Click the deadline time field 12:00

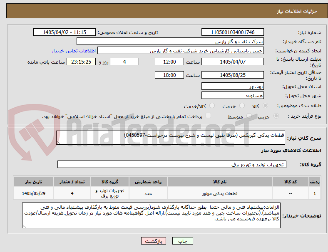tap(169, 62)
